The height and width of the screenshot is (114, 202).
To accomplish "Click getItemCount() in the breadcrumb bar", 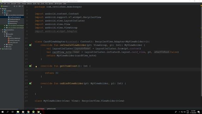I will (x=51, y=109).
